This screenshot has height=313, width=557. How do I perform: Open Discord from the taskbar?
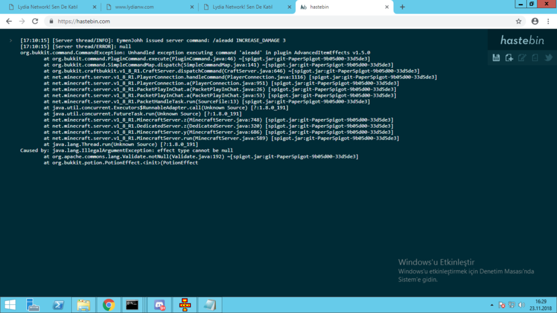[159, 305]
